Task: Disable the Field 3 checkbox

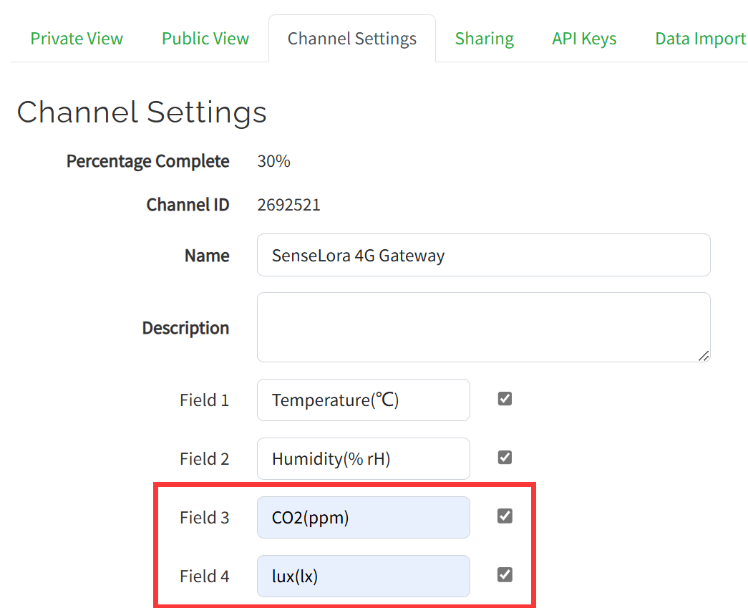Action: (505, 516)
